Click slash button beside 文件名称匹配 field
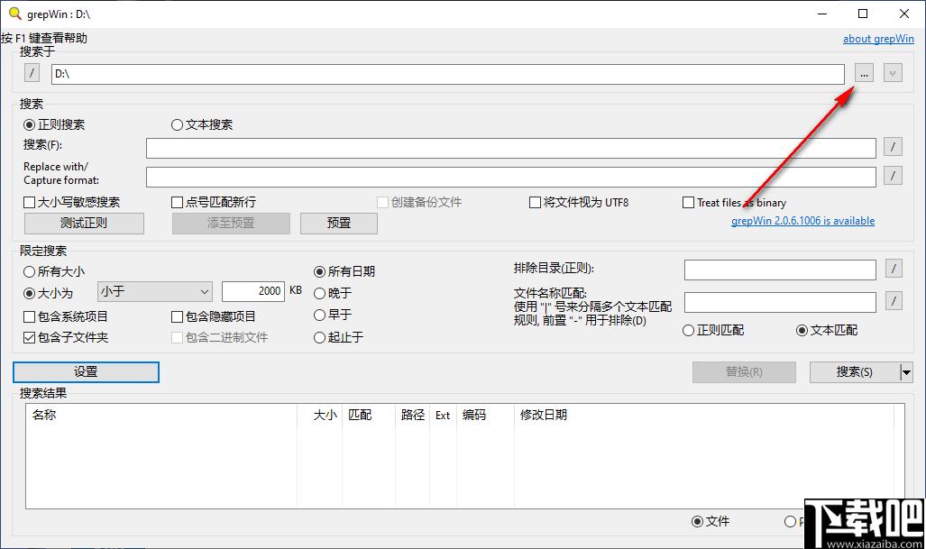This screenshot has height=549, width=926. (894, 301)
